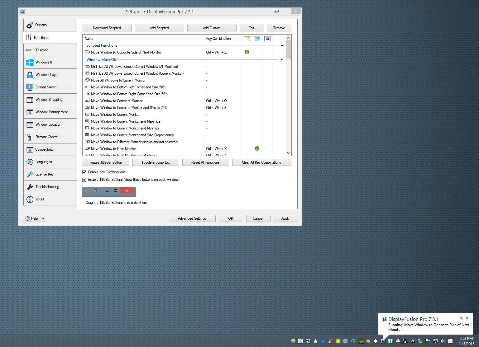This screenshot has height=347, width=479.
Task: Open the Help dropdown arrow
Action: [43, 218]
